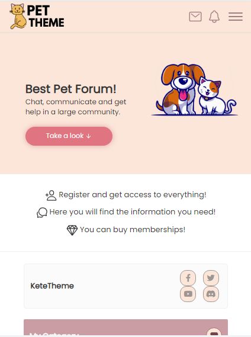Viewport: 251px width, 337px height.
Task: Click the KeteTheme title
Action: pyautogui.click(x=52, y=286)
